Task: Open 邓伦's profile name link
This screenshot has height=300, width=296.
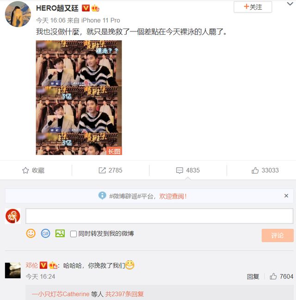Action: tap(31, 265)
